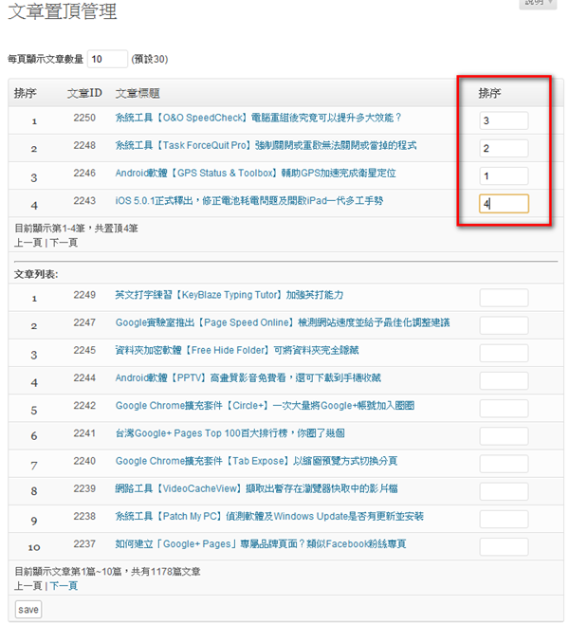This screenshot has height=624, width=569.
Task: Open the Free Hide Folder article link
Action: coord(237,350)
